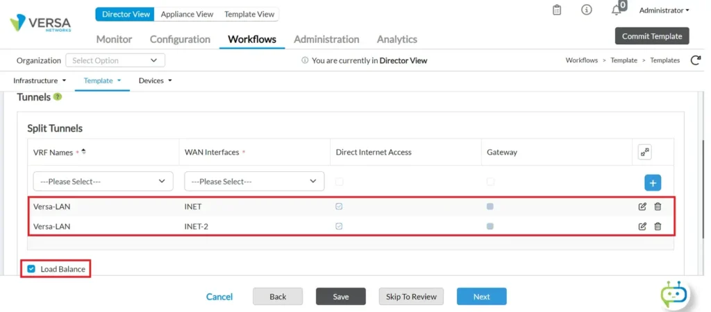Click the Skip To Review button
This screenshot has width=711, height=312.
point(411,297)
